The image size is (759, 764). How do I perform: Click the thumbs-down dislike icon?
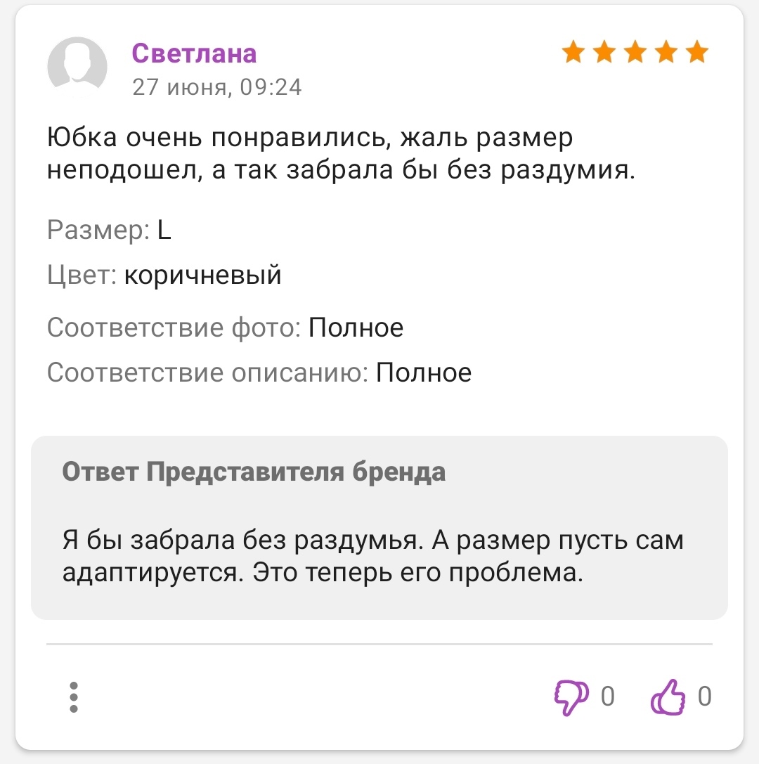click(571, 697)
